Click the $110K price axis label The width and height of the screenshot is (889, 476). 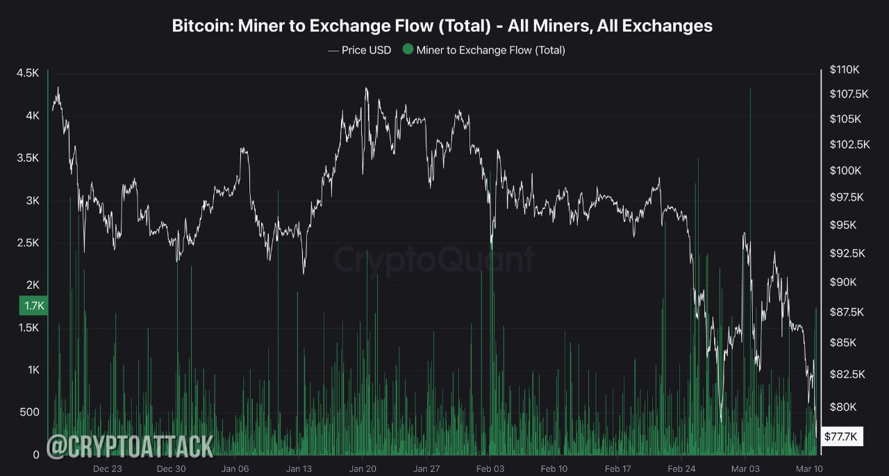pos(845,70)
